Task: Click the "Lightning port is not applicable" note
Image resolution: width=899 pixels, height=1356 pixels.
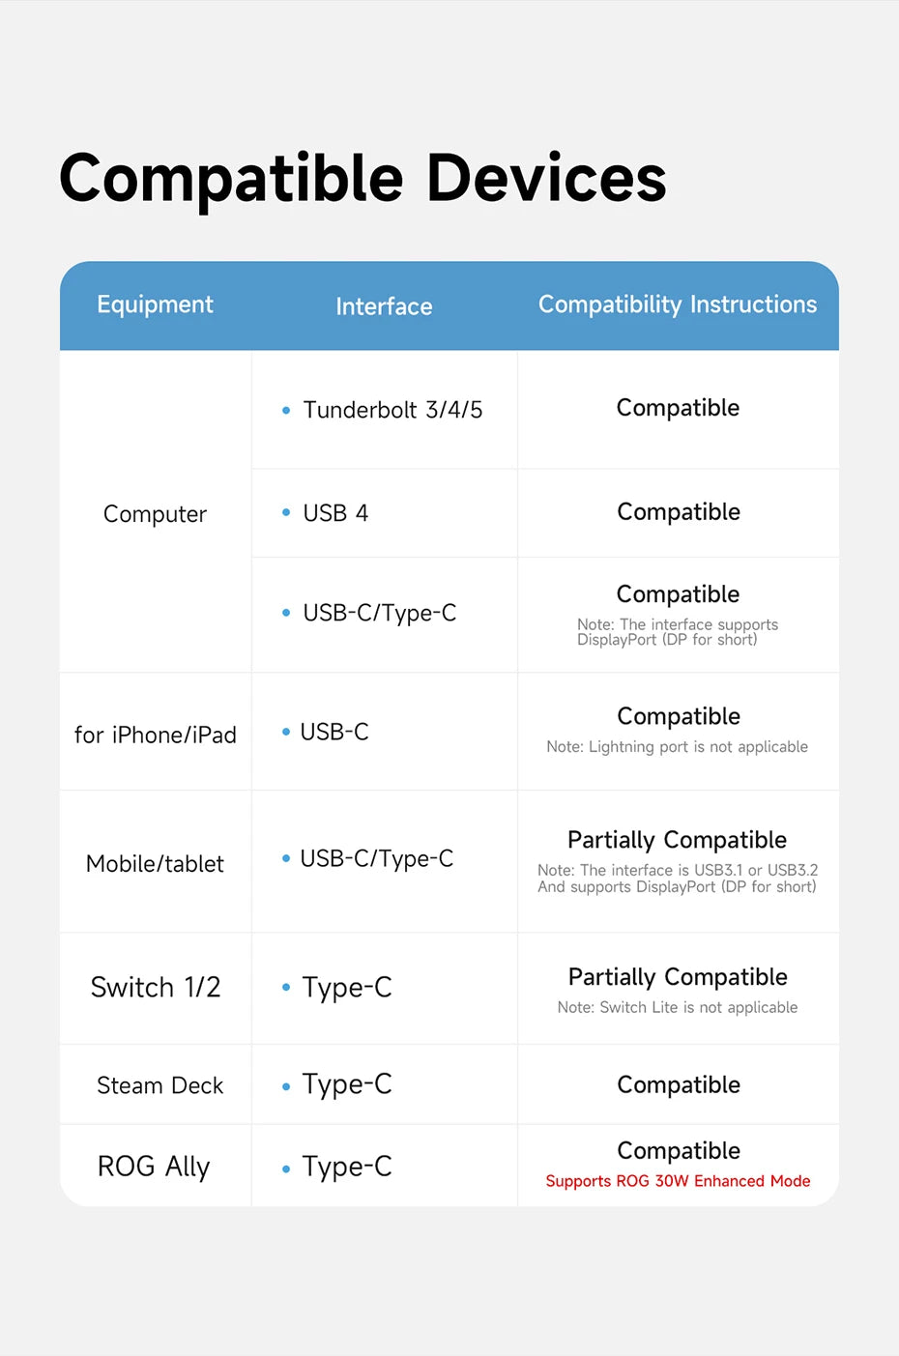Action: tap(677, 747)
